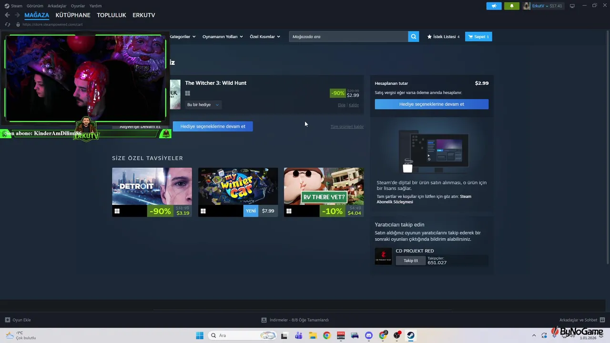The image size is (610, 343).
Task: Expand the Özel Kısımlar dropdown
Action: tap(265, 37)
